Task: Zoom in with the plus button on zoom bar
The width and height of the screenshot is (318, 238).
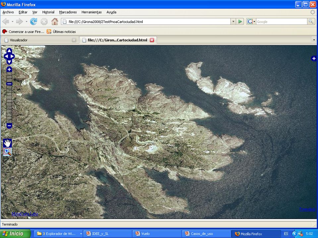Action: [9, 69]
